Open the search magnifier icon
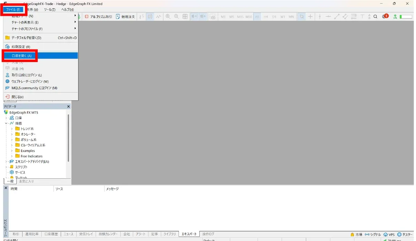This screenshot has height=241, width=416. pyautogui.click(x=375, y=16)
